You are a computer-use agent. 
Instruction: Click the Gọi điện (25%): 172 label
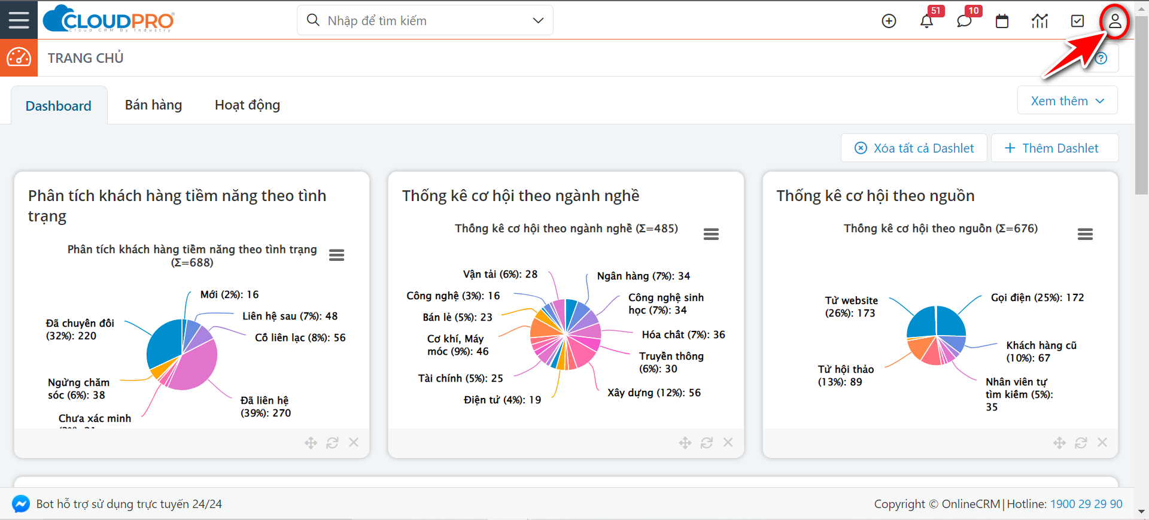pos(1037,297)
